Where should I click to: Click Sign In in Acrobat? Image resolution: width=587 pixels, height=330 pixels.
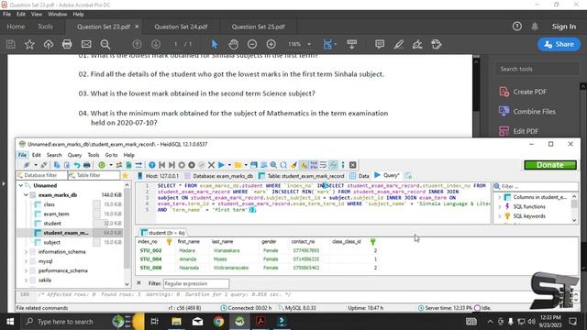coord(564,27)
